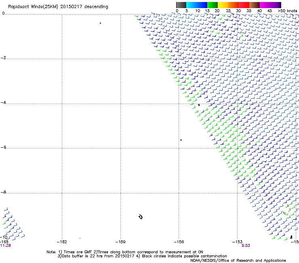Viewport: 299px width, 263px height.
Task: Select the brown 35-40 knots color segment
Action: click(x=255, y=5)
